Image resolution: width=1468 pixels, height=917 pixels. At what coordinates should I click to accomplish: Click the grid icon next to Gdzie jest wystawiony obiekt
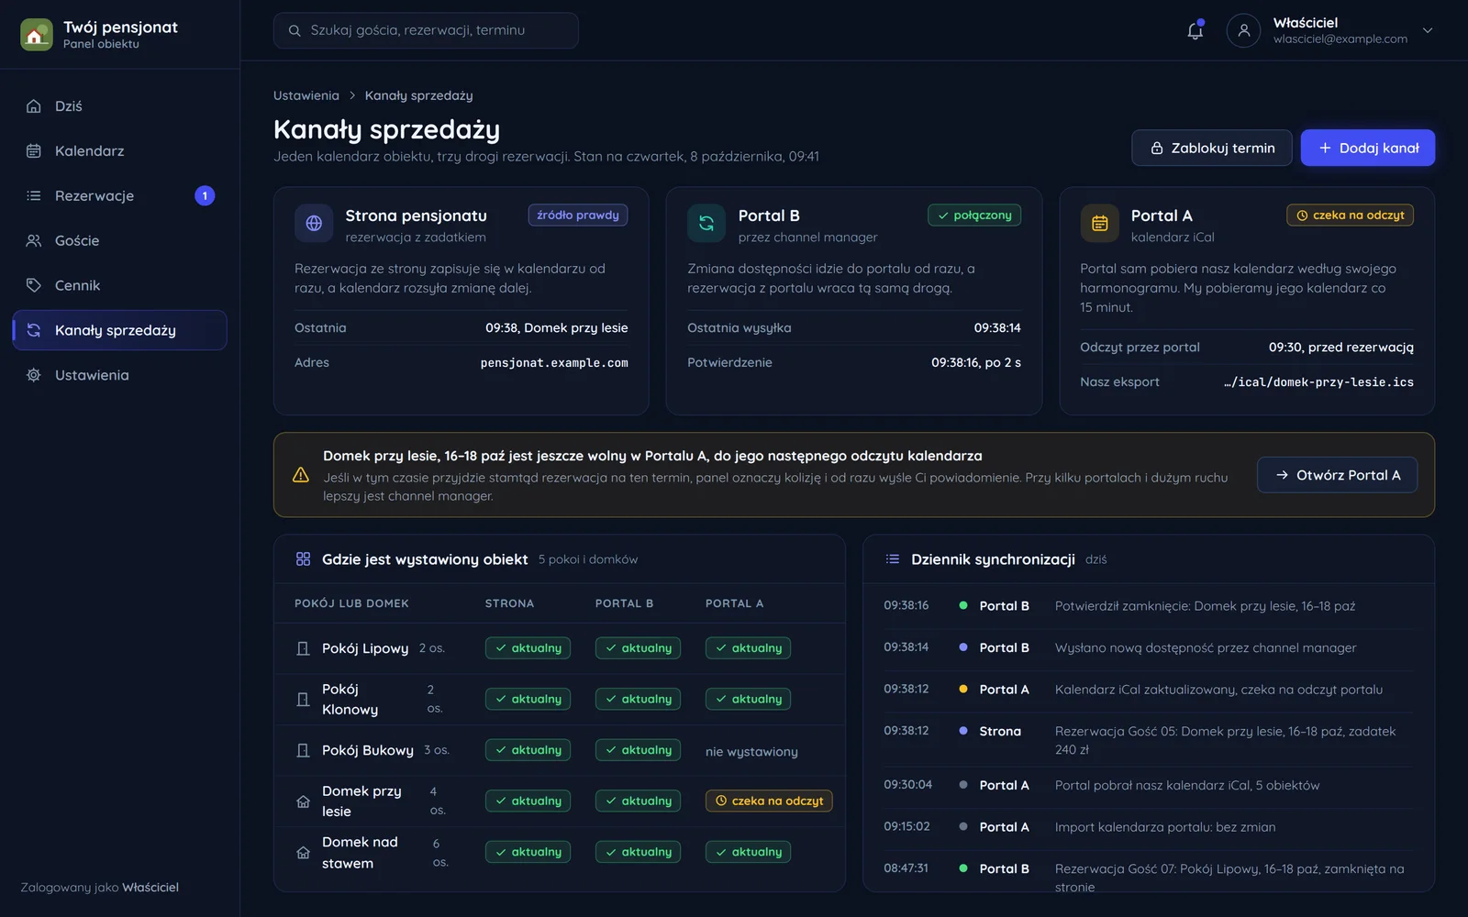click(303, 559)
